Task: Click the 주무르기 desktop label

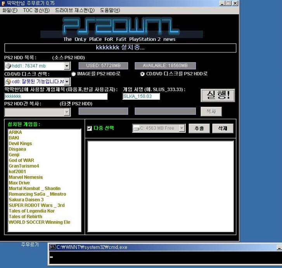Action: [30, 245]
